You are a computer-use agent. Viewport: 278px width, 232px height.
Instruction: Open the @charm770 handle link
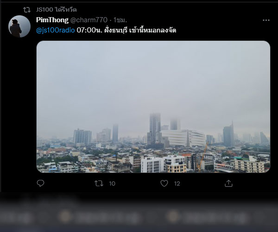coord(89,20)
